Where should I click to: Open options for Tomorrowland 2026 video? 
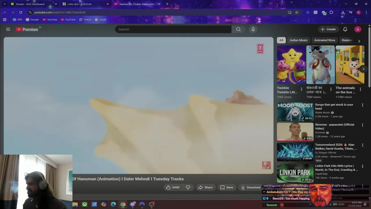(x=362, y=145)
